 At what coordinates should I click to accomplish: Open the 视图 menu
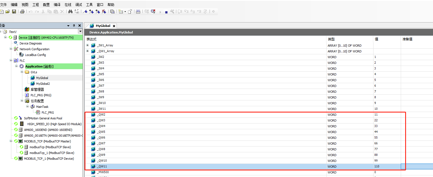(25, 5)
